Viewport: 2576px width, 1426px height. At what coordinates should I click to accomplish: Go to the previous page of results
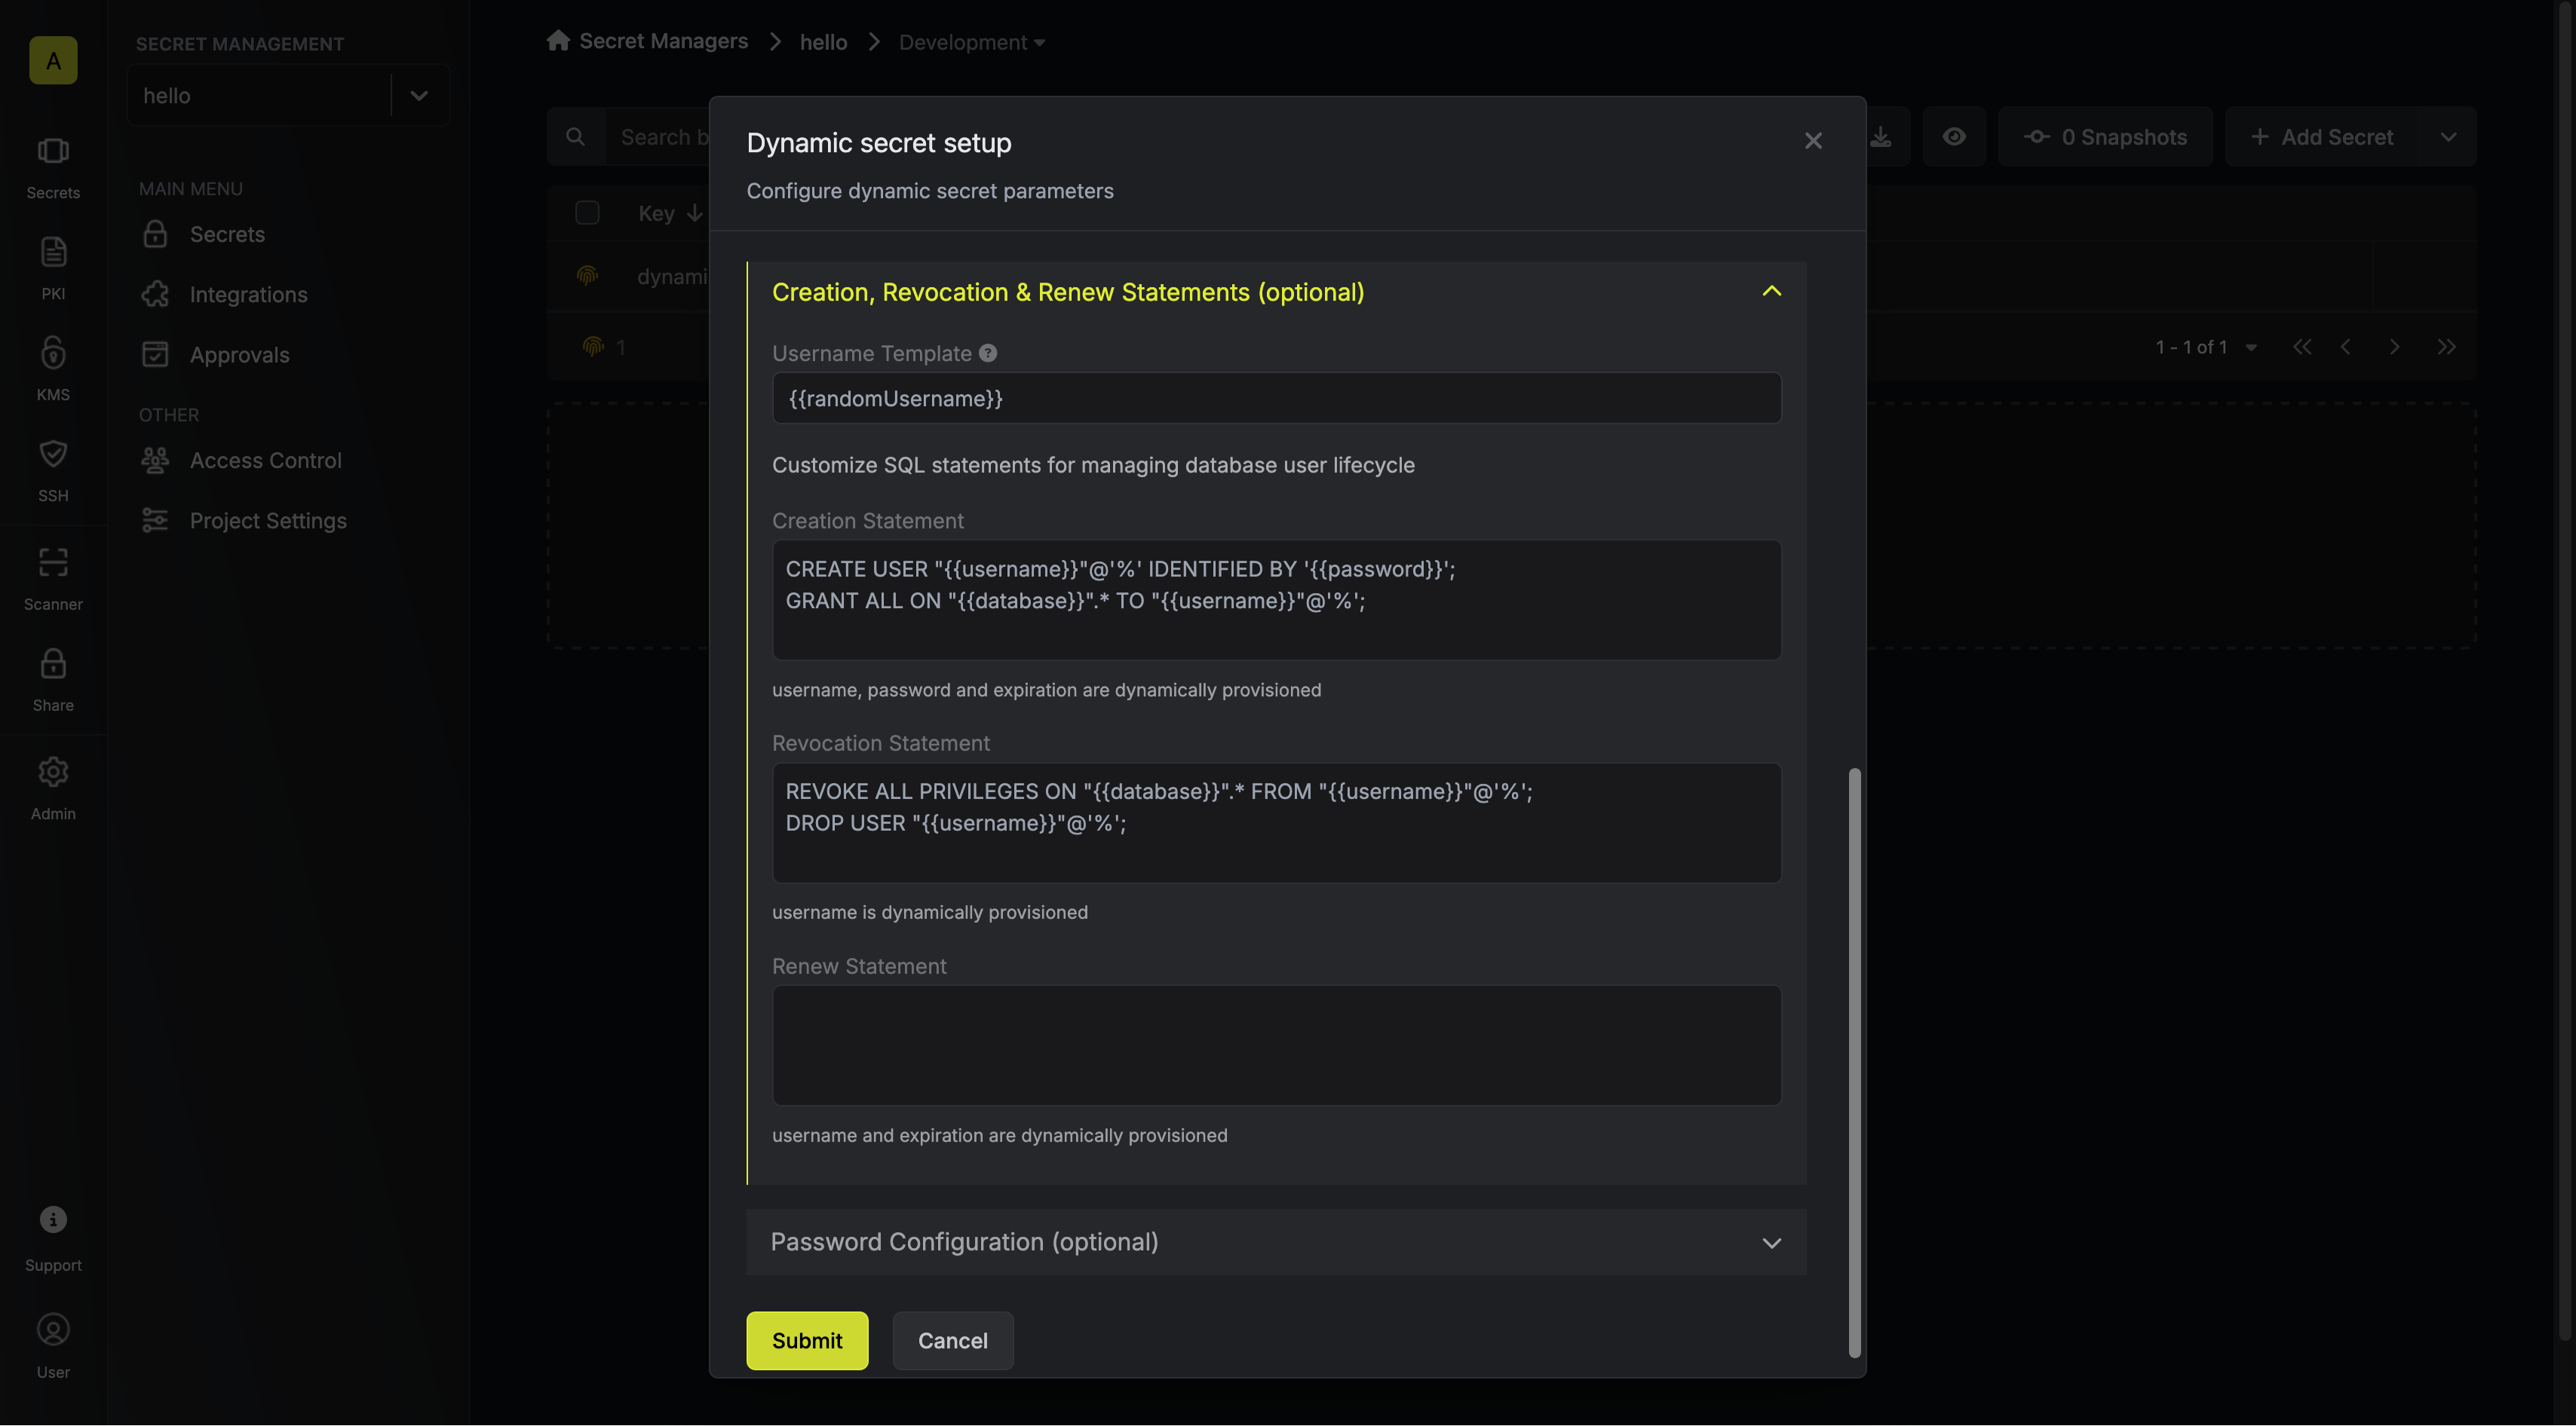pyautogui.click(x=2346, y=347)
